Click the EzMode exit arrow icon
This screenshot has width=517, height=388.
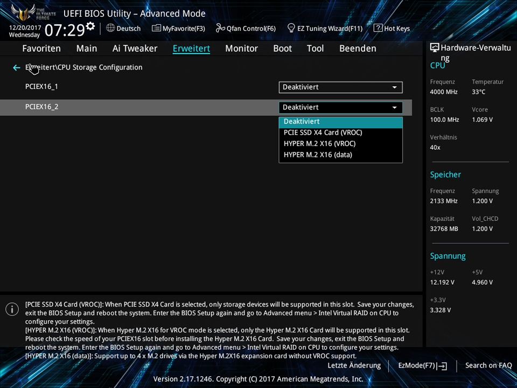[x=442, y=366]
